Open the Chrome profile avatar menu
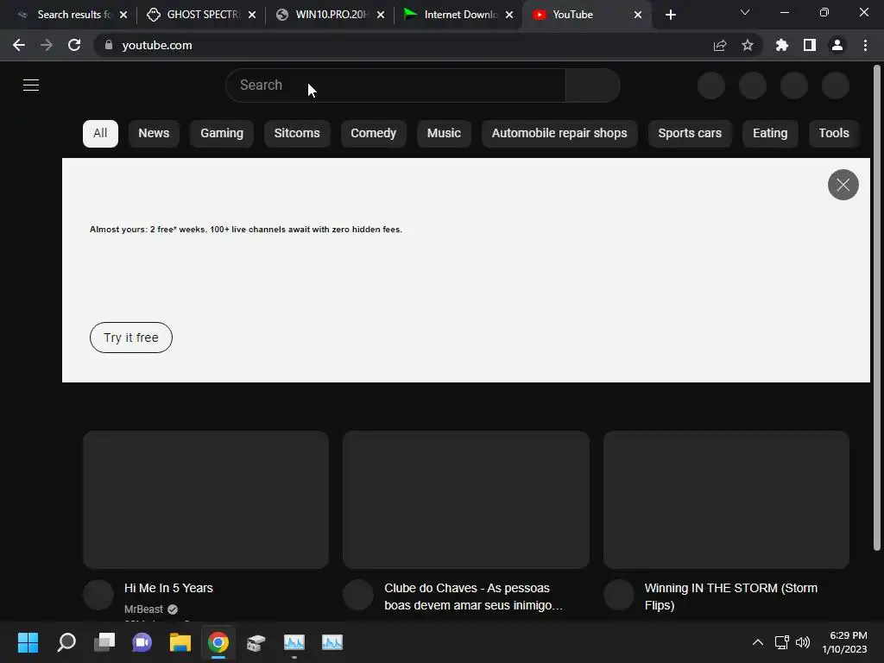884x663 pixels. pyautogui.click(x=837, y=45)
